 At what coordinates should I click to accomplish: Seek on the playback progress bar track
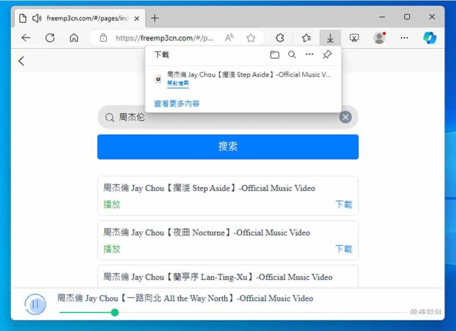point(233,312)
